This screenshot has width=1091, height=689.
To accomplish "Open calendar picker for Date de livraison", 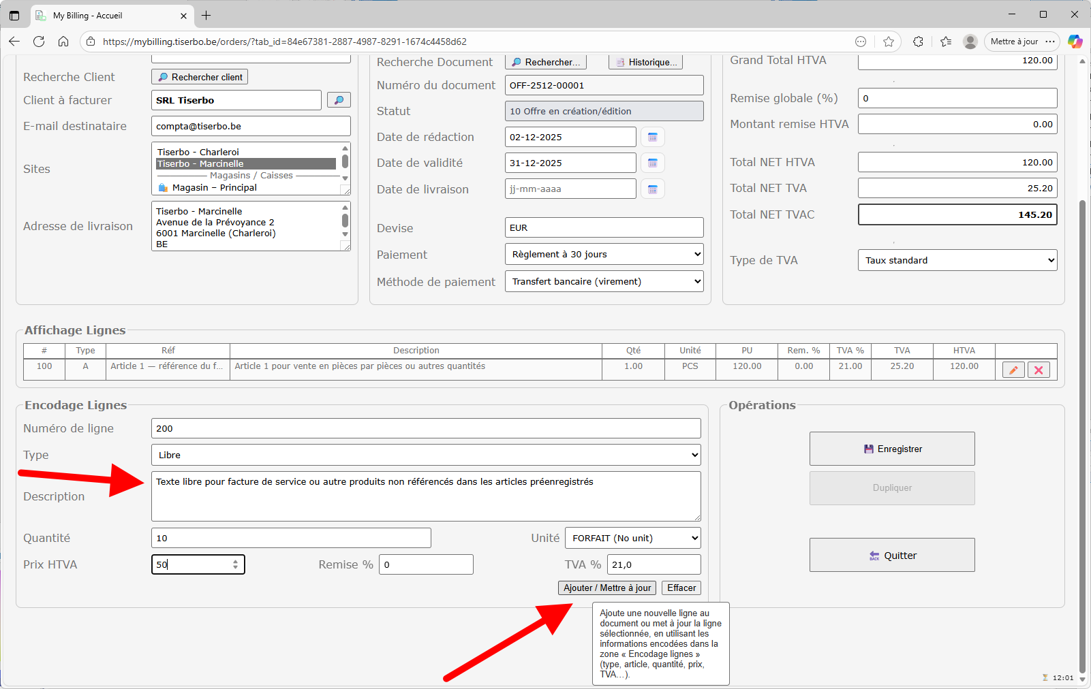I will (652, 189).
